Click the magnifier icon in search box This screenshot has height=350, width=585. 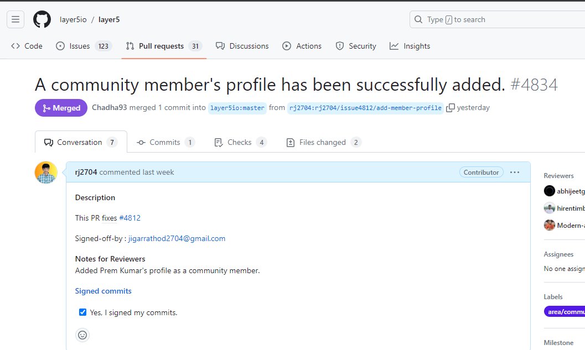418,19
